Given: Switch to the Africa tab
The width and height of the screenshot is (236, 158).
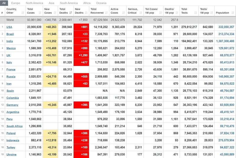Looking at the screenshot, I should (x=87, y=3).
